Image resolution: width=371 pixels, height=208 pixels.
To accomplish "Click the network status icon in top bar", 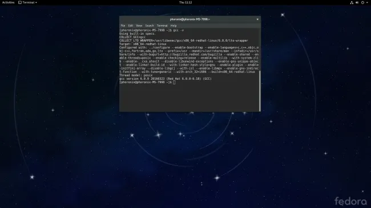I will [x=352, y=3].
